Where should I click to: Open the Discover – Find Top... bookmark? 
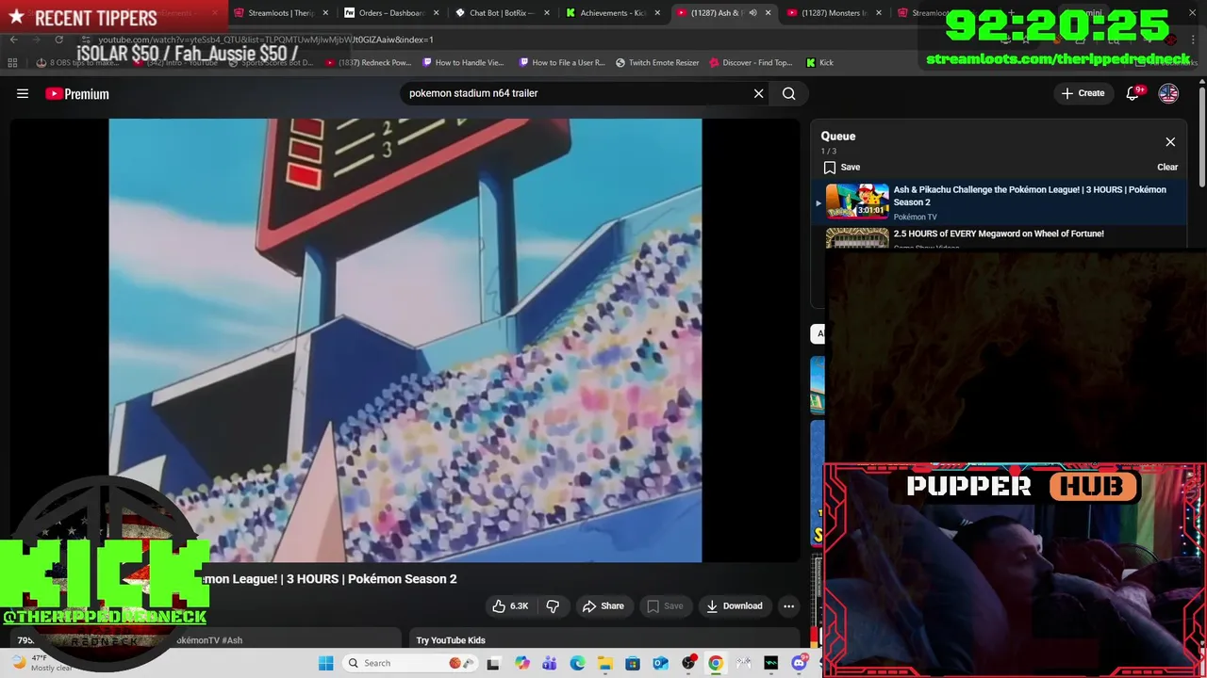(751, 62)
